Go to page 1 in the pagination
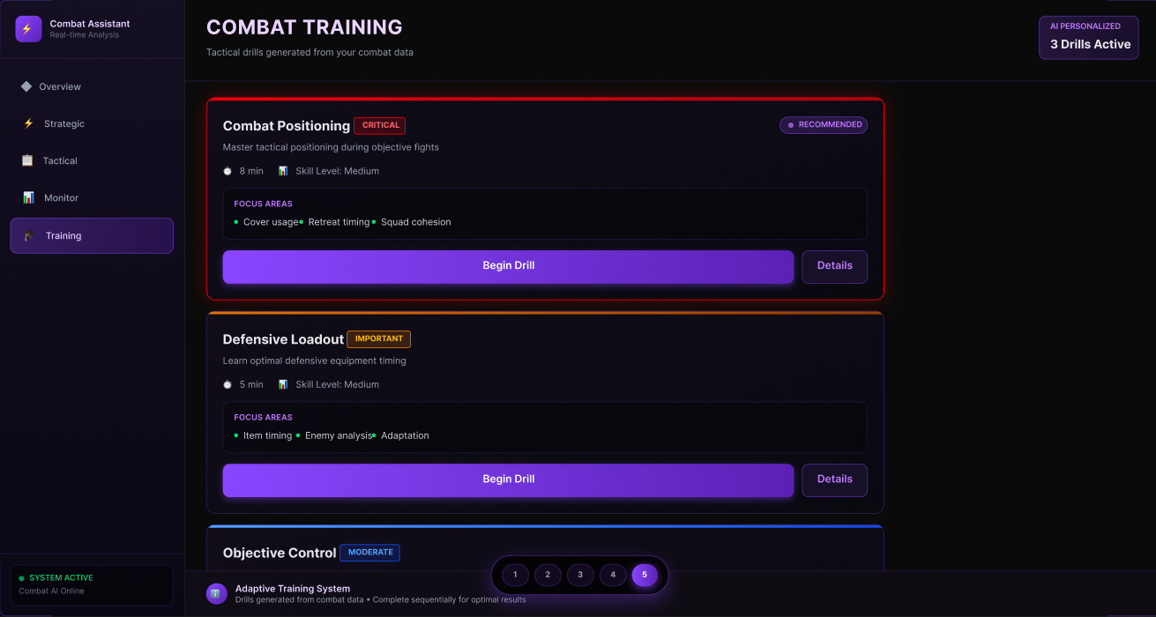 [x=515, y=575]
